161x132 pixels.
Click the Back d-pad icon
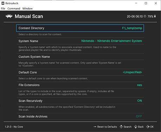point(136,127)
